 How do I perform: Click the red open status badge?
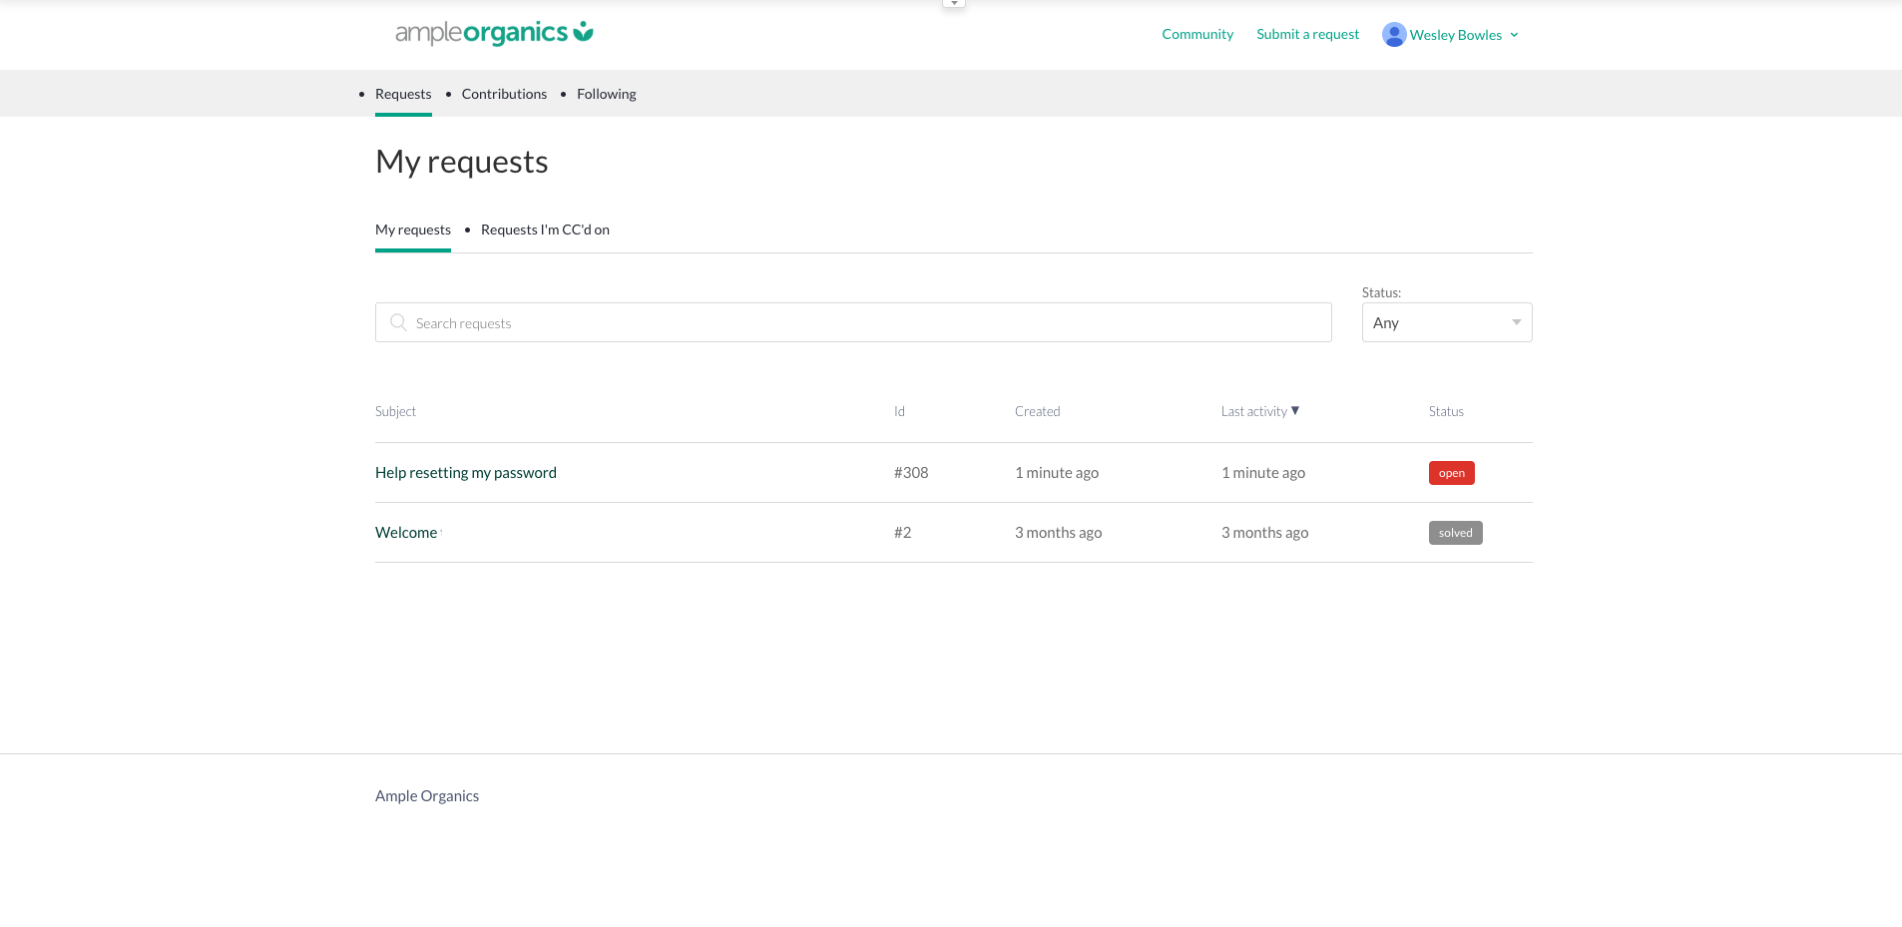point(1451,473)
